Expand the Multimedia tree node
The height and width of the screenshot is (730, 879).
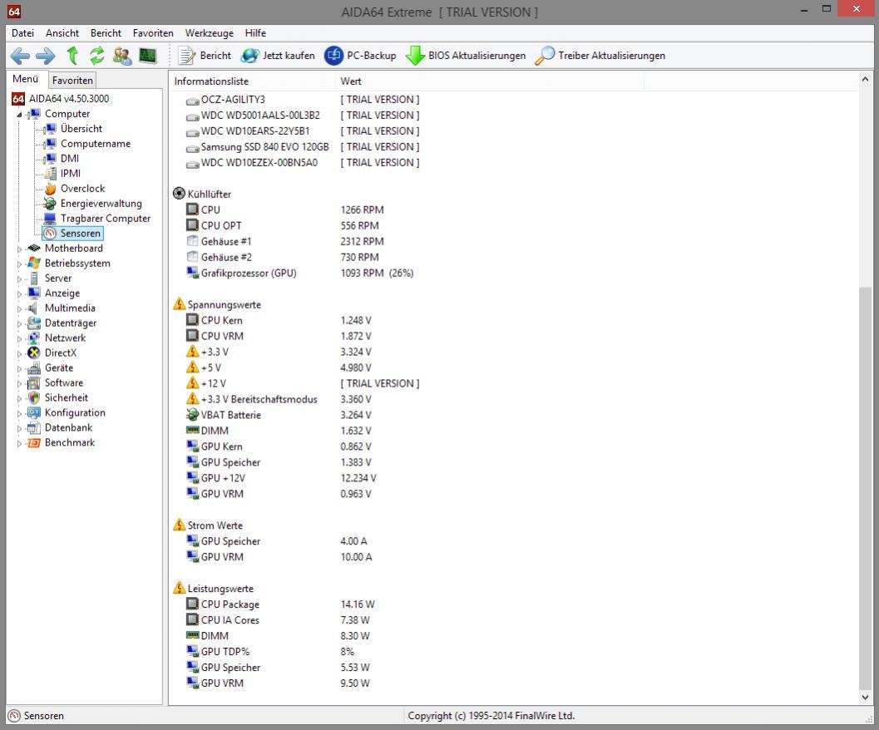[20, 308]
